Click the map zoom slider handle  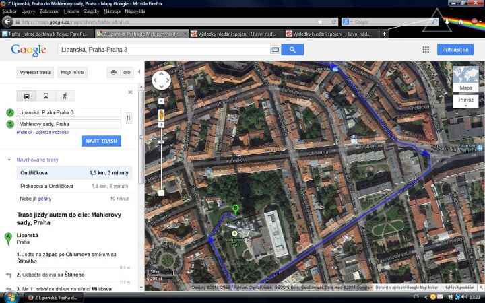pos(161,142)
